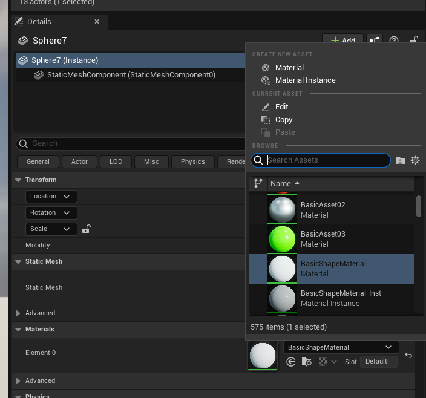
Task: Click the help question mark icon
Action: coord(394,40)
